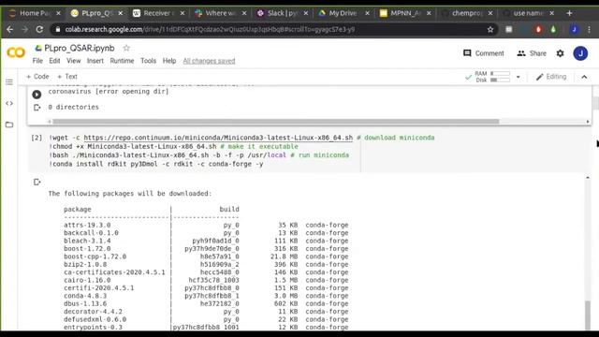Click the Disk usage bar
The image size is (599, 337).
click(x=500, y=80)
